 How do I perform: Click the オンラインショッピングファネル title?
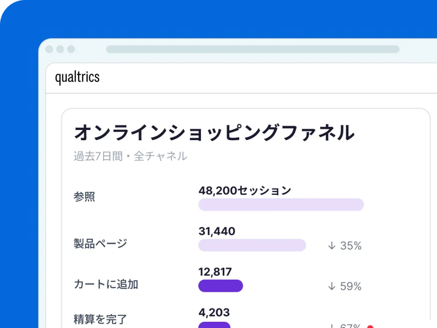(x=215, y=133)
